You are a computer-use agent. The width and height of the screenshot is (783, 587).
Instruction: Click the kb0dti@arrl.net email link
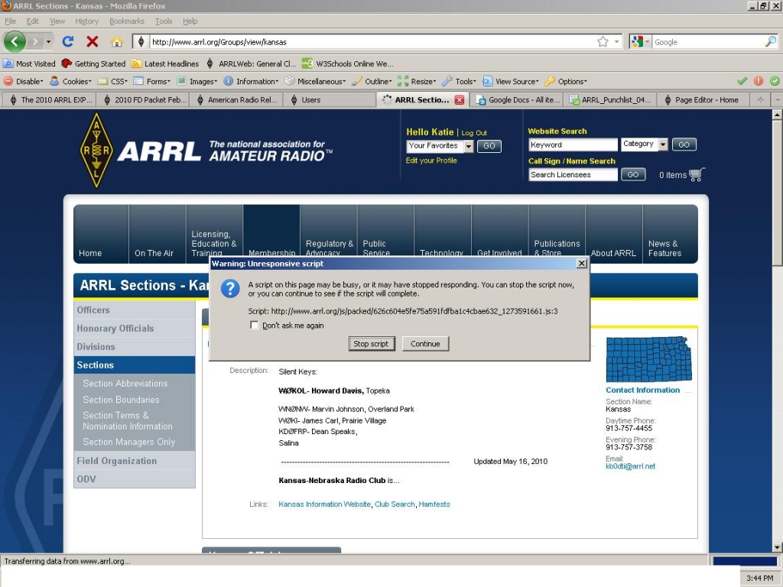point(630,466)
